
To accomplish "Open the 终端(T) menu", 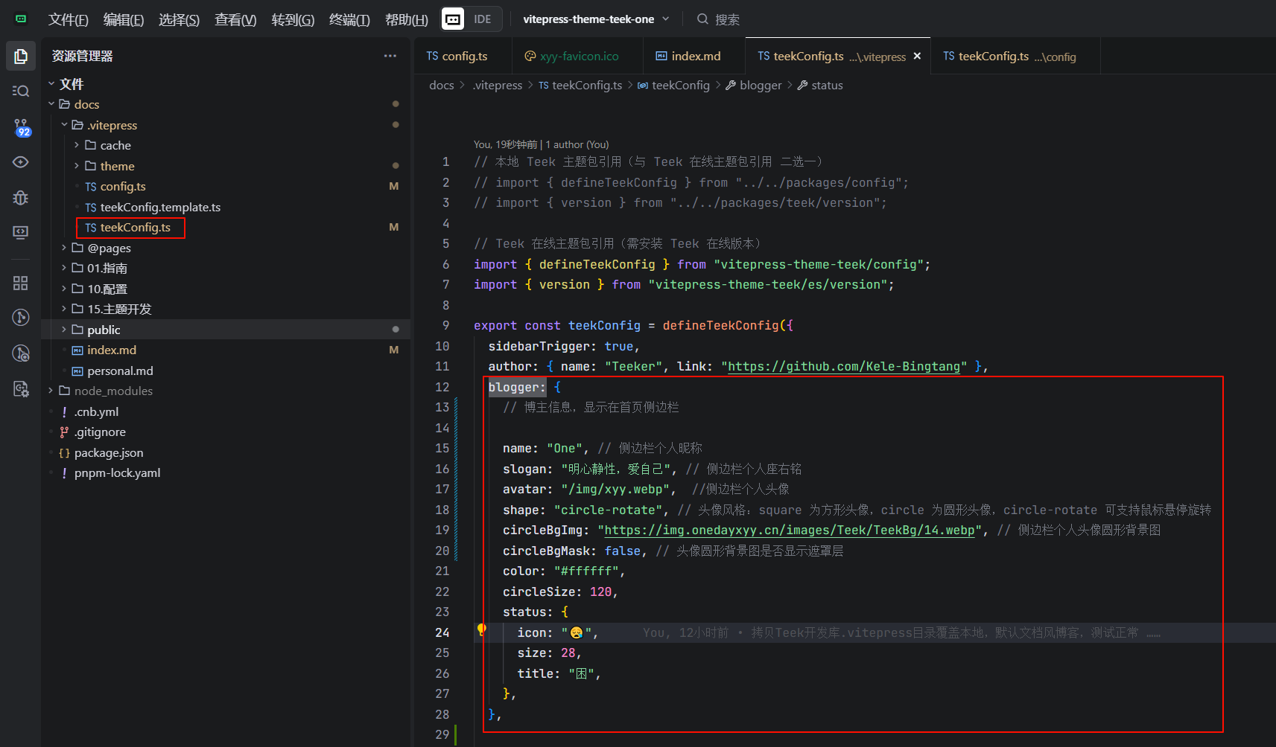I will point(349,19).
